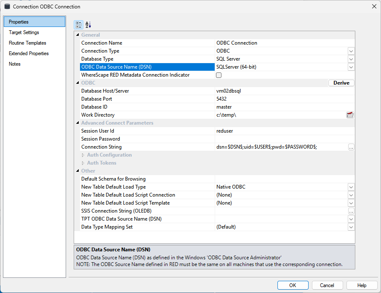Switch to Categorized property view icon

79,25
